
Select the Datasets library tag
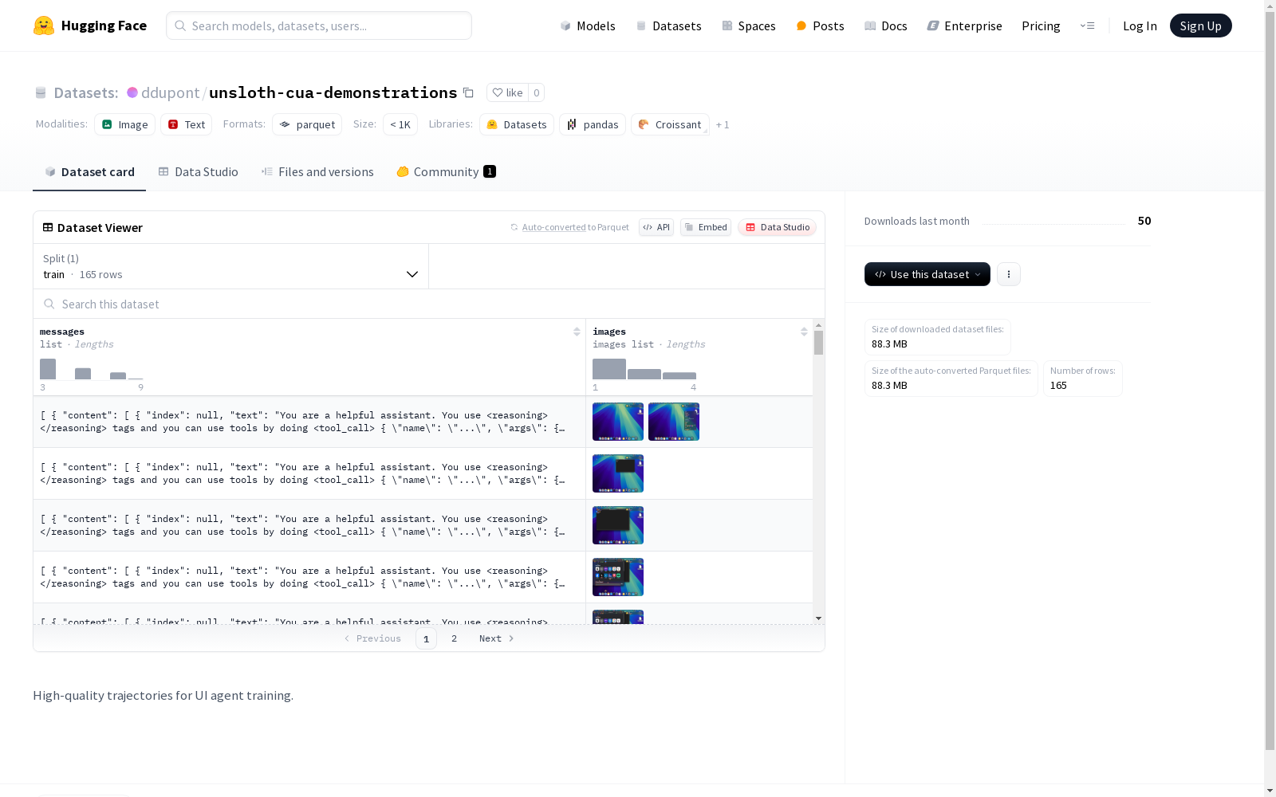(517, 124)
